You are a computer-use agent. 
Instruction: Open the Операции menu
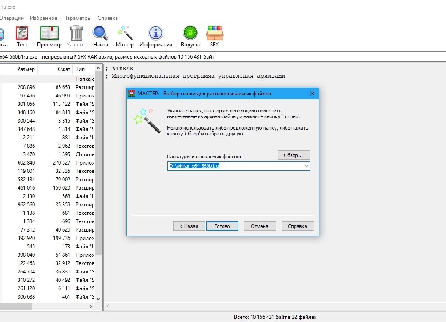[11, 18]
